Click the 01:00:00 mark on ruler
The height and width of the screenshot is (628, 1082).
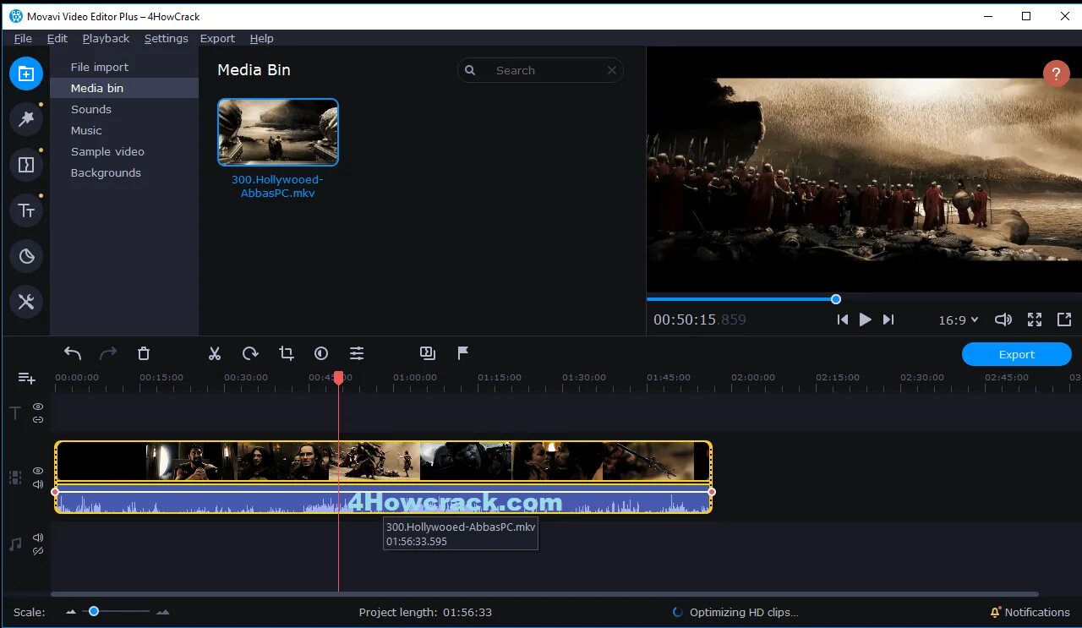pos(415,378)
